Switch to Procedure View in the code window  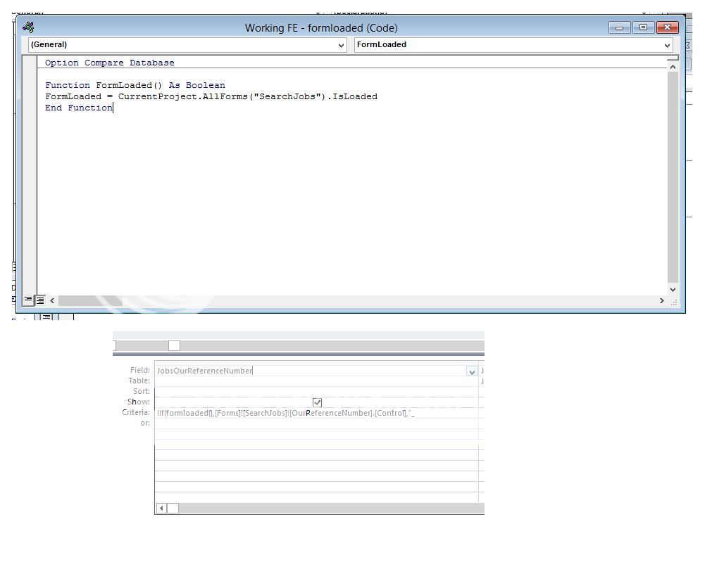pos(27,300)
